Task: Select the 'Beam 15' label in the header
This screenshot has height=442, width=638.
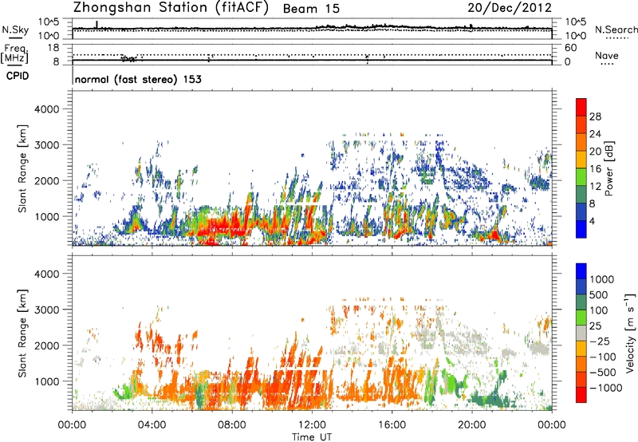Action: [x=311, y=9]
